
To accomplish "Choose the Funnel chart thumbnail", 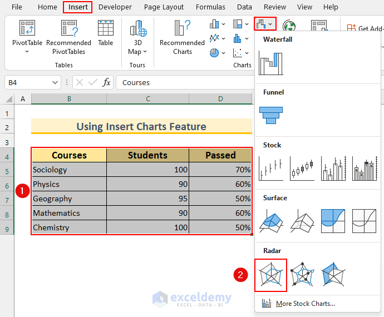I will pyautogui.click(x=271, y=115).
